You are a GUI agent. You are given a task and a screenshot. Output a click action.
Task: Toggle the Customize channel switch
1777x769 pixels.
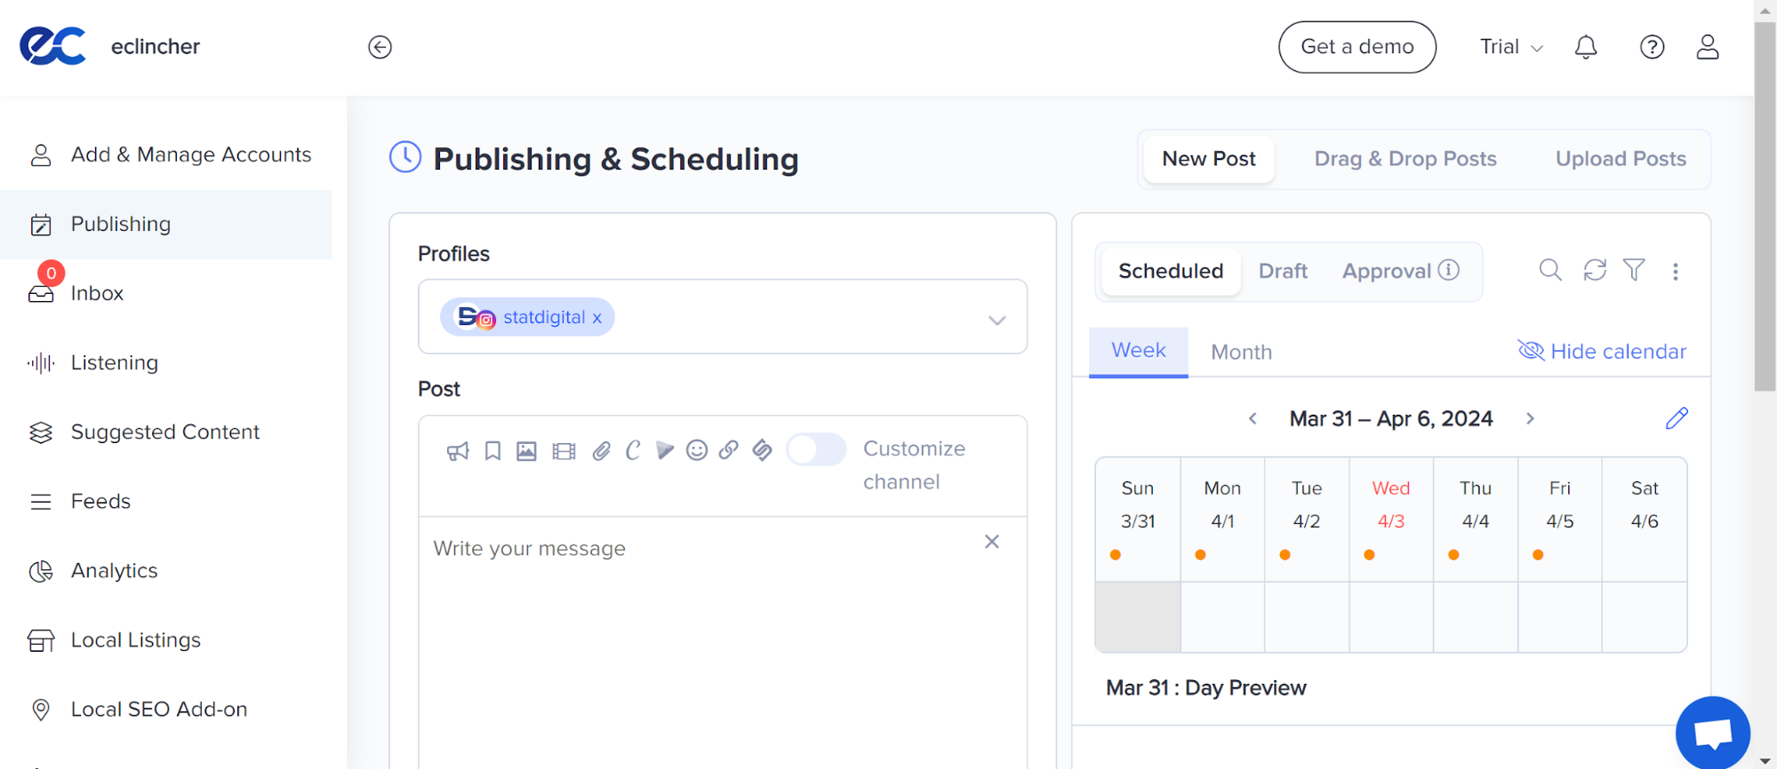pos(816,449)
